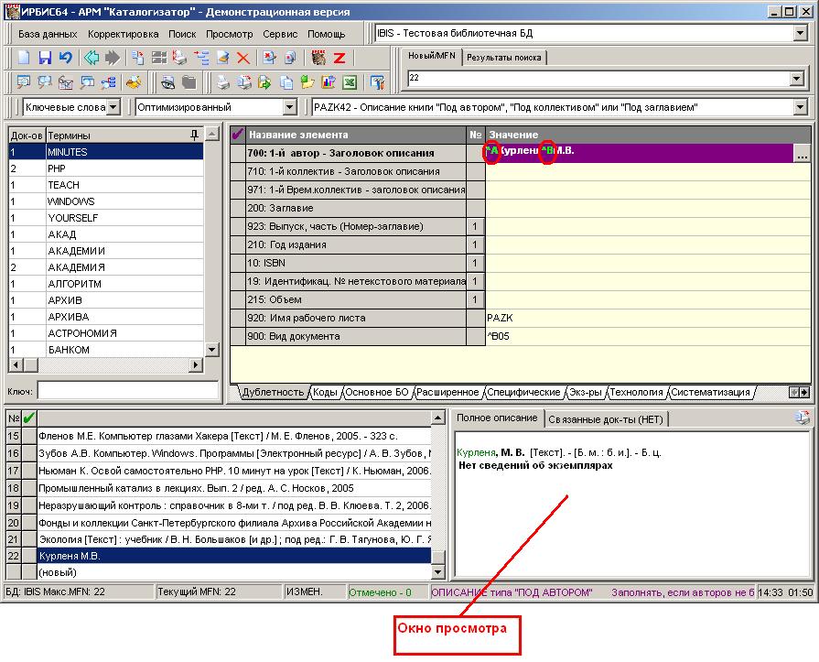The width and height of the screenshot is (819, 662).
Task: Click the Excel export icon
Action: (x=349, y=82)
